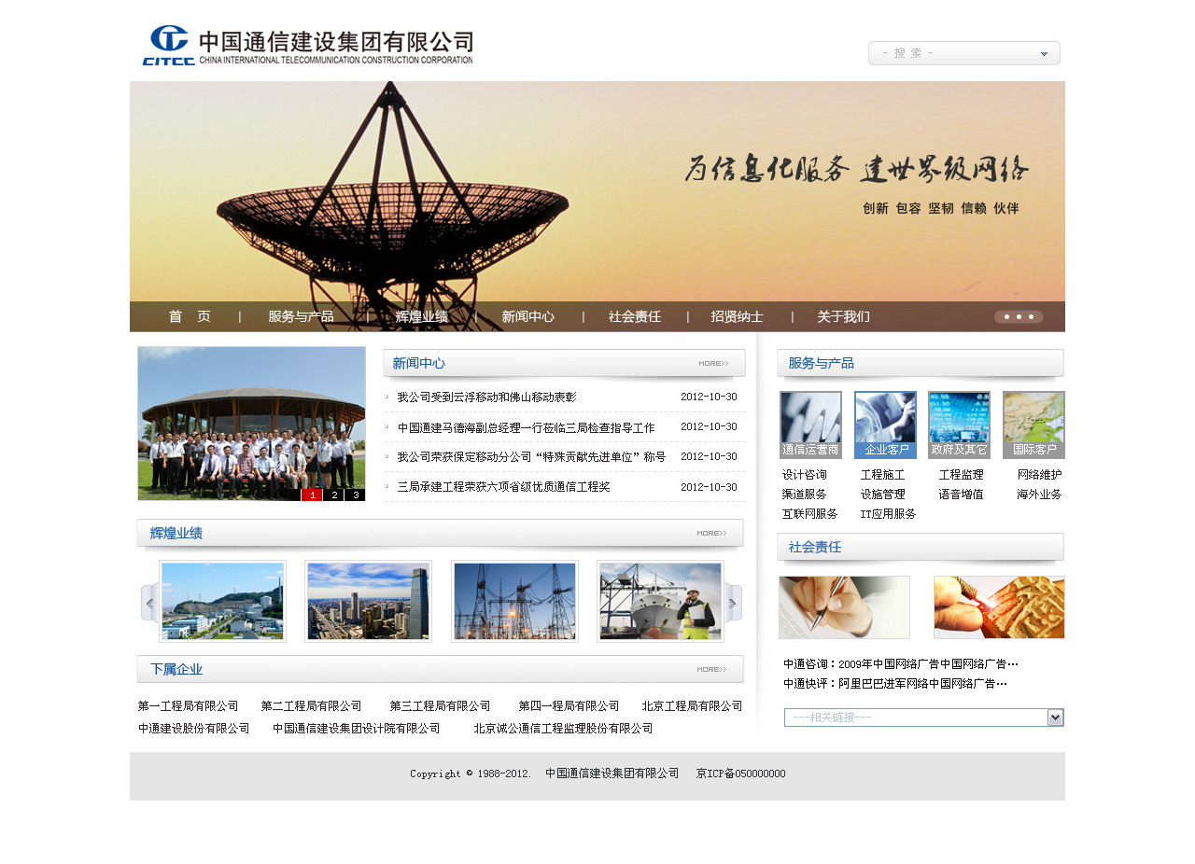The image size is (1195, 864).
Task: Open 社会责任 navigation menu
Action: point(635,316)
